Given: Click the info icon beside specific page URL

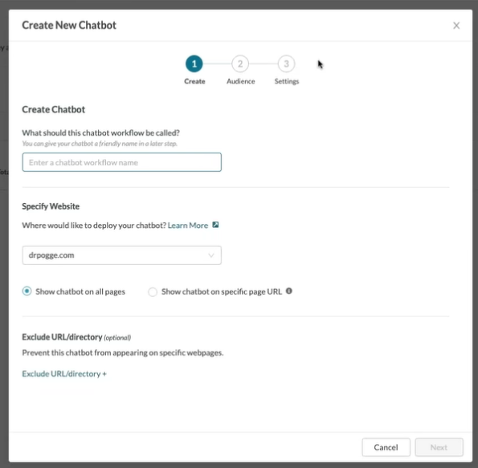Looking at the screenshot, I should 289,291.
